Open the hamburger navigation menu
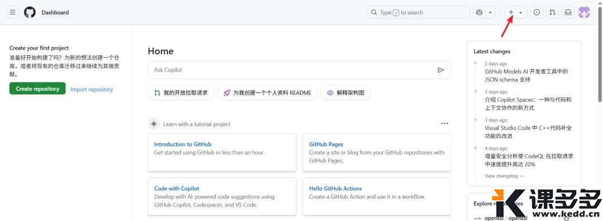Viewport: 603px width, 221px height. (x=12, y=12)
